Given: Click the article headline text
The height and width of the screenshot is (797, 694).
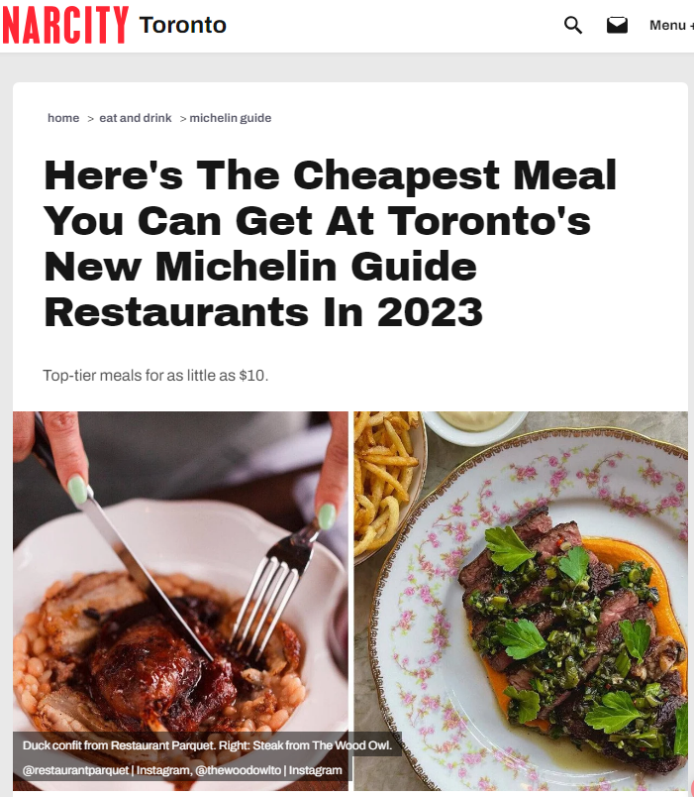Looking at the screenshot, I should [x=330, y=244].
